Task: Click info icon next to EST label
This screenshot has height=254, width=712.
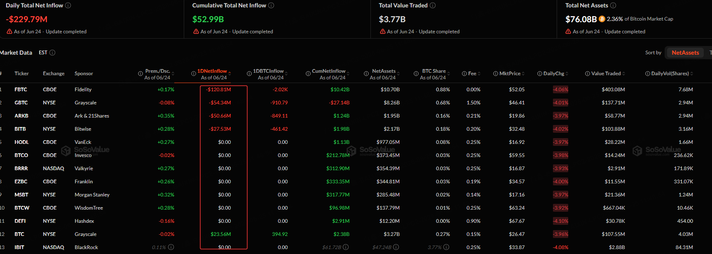Action: [x=52, y=53]
